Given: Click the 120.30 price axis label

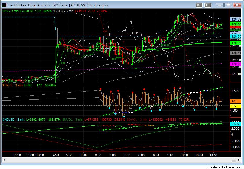Looking at the screenshot, I should click(x=236, y=60).
